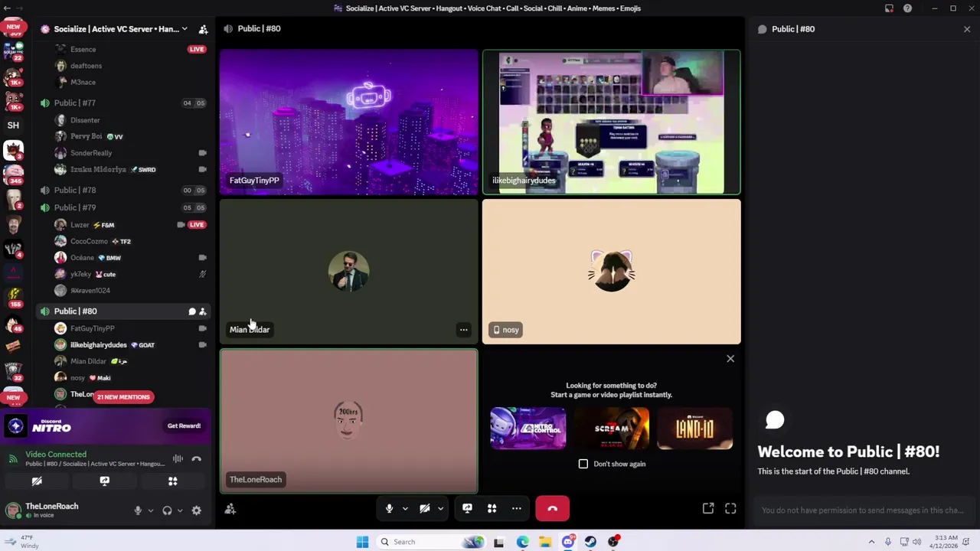Check the Don't show again checkbox
980x551 pixels.
(x=583, y=464)
